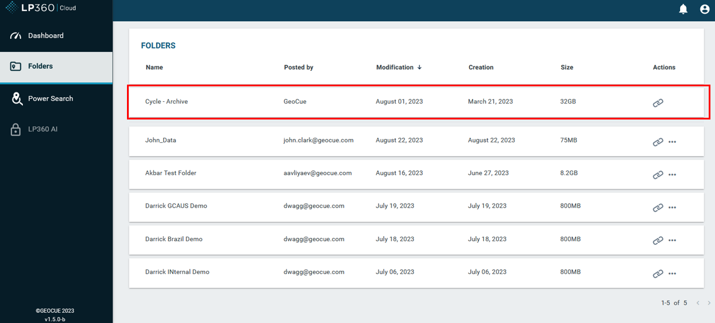Click August 01, 2023 modification date
Screen dimensions: 715x323
pyautogui.click(x=399, y=102)
